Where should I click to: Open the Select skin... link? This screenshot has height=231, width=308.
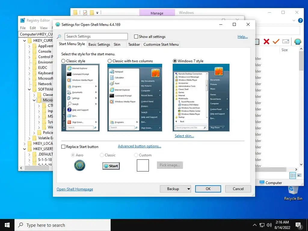(184, 136)
